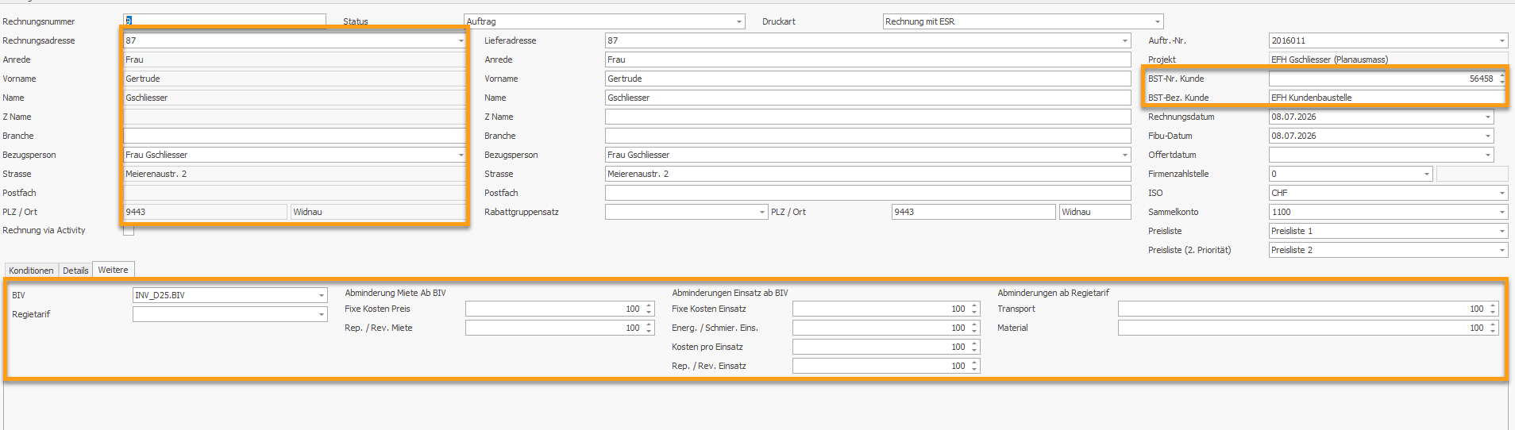Switch to the Konditionen tab
The image size is (1515, 430).
(32, 271)
